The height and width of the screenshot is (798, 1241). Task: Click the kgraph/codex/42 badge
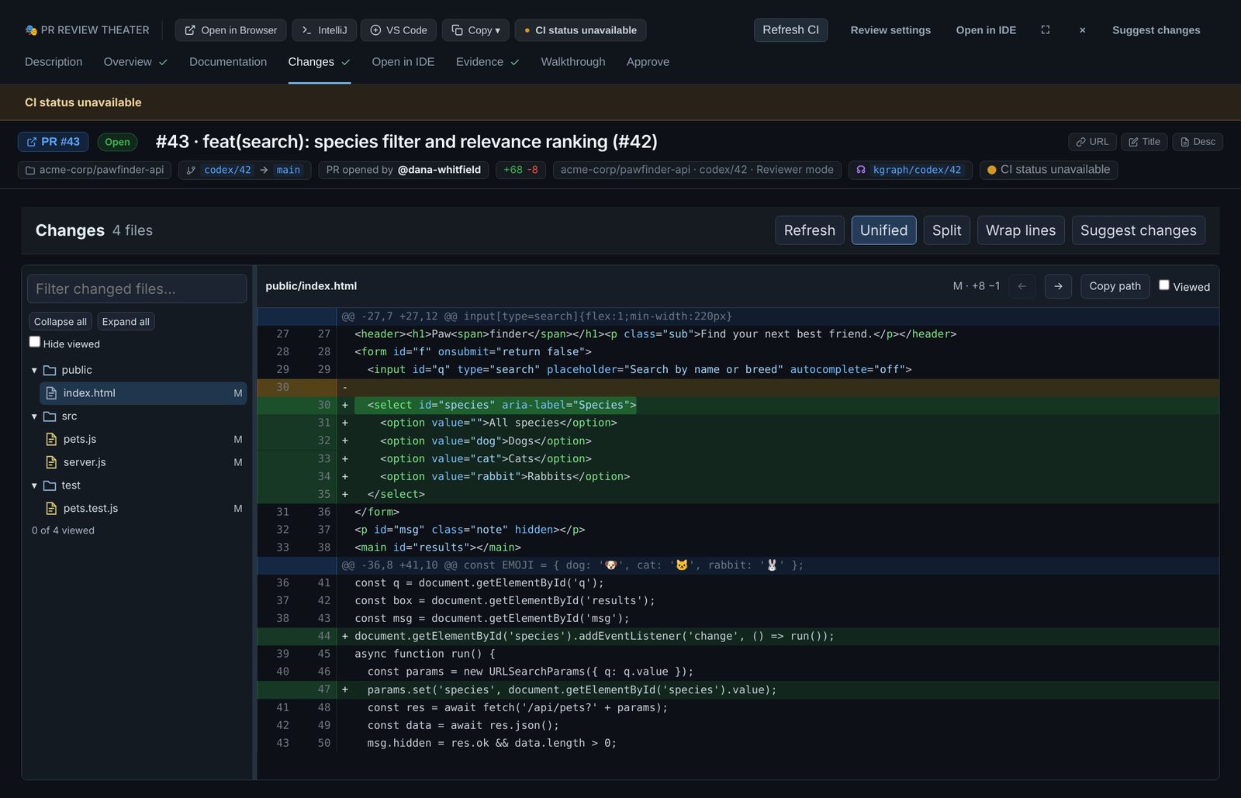[910, 170]
